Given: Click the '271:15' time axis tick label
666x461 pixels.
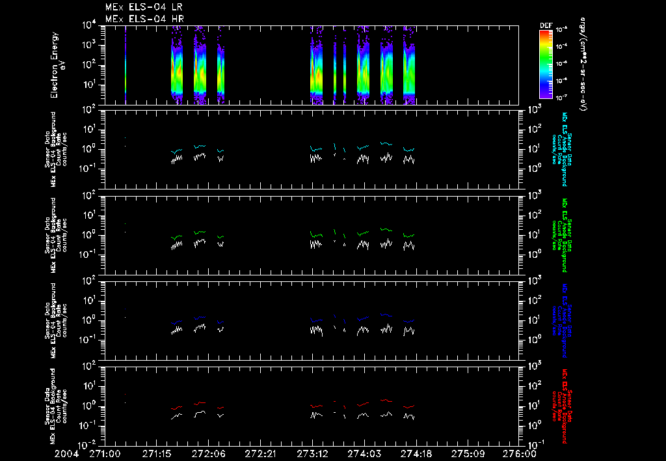Looking at the screenshot, I should (157, 454).
